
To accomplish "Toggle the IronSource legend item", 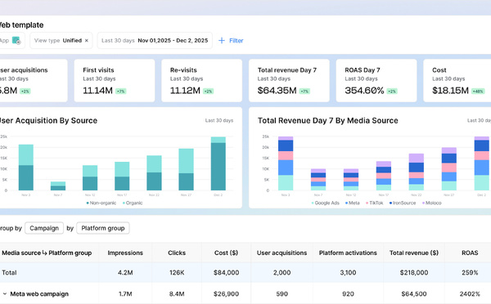I will [x=403, y=203].
